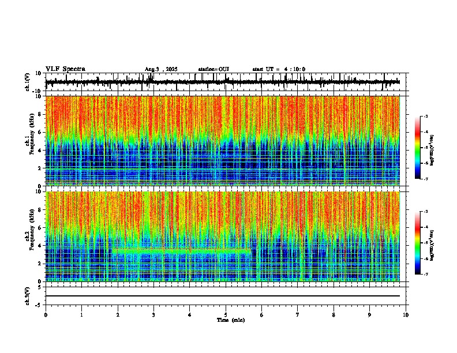Click the "-3" label on ch.2 colorbar
Viewport: 457px width, 353px height.
pyautogui.click(x=426, y=212)
